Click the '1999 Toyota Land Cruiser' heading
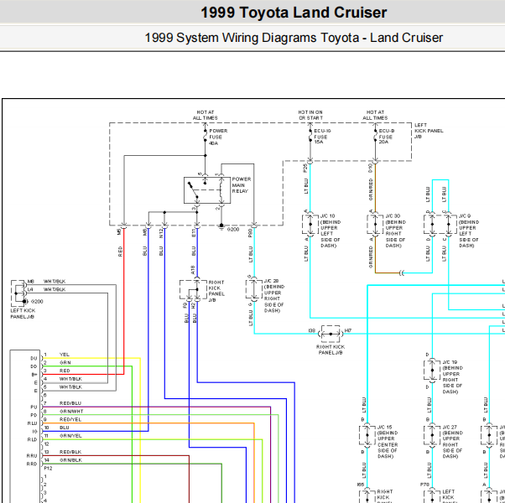The height and width of the screenshot is (503, 505). (x=294, y=13)
